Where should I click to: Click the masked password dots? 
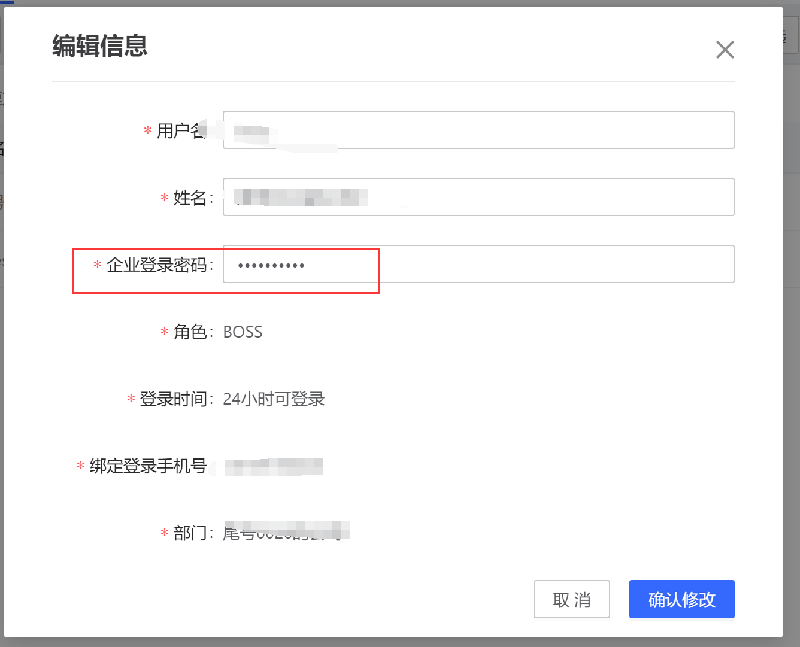coord(271,264)
